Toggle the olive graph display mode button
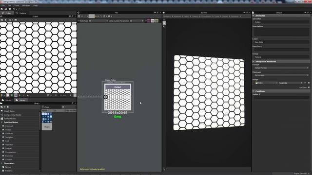 156,21
